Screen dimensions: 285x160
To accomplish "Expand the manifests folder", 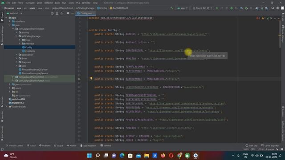I will tap(10, 21).
